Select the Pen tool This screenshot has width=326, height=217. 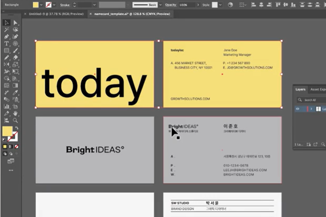point(6,37)
